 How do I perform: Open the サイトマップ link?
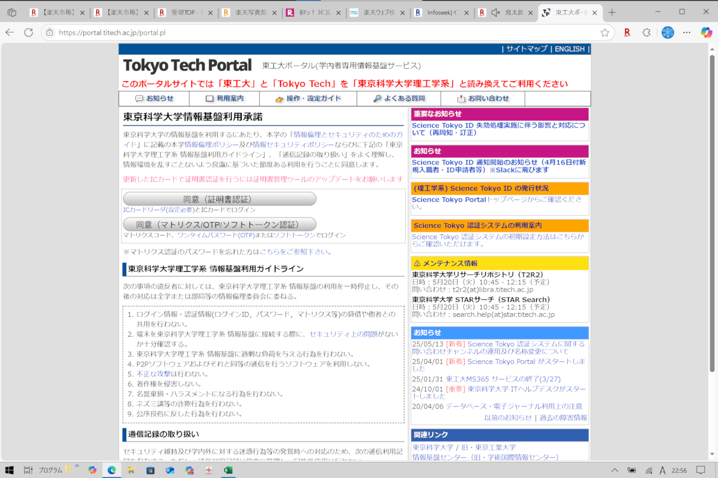coord(527,49)
